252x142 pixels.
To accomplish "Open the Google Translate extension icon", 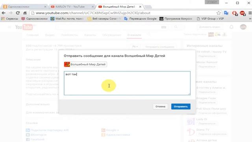I will 226,13.
